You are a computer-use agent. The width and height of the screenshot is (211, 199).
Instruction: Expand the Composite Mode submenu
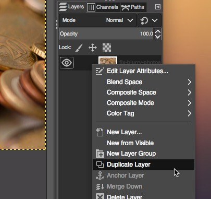(143, 103)
